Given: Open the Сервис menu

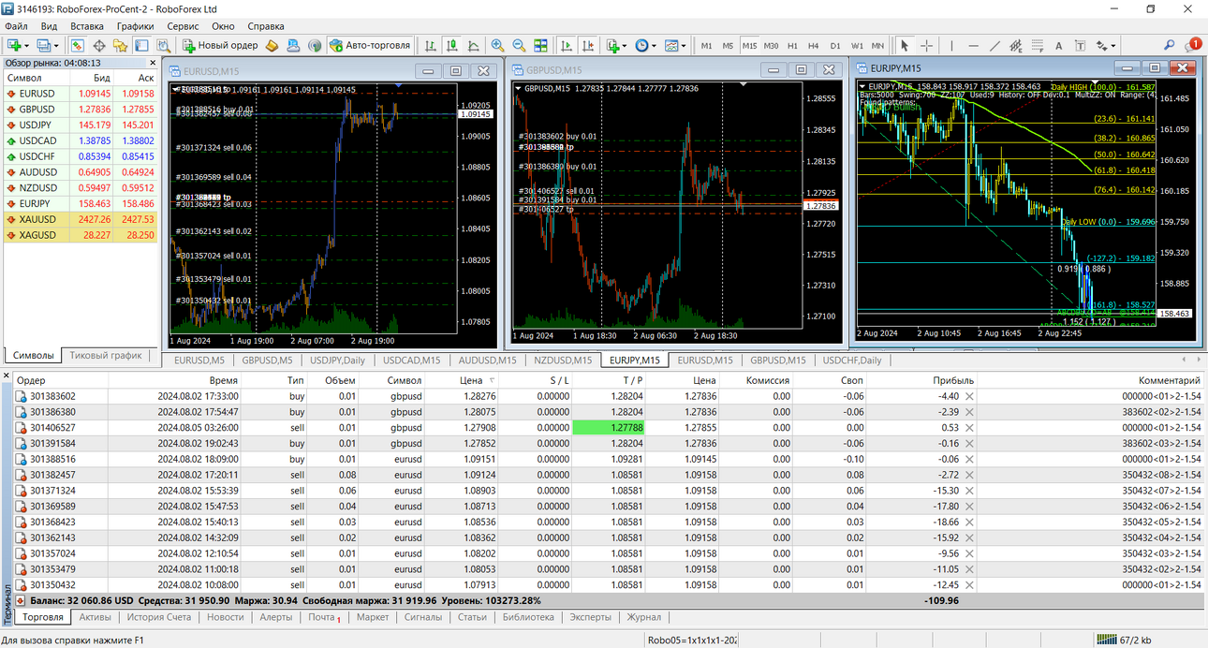Looking at the screenshot, I should pos(183,26).
